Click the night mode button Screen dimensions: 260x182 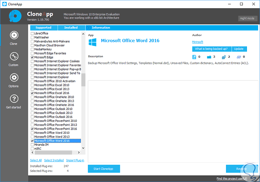(248, 19)
